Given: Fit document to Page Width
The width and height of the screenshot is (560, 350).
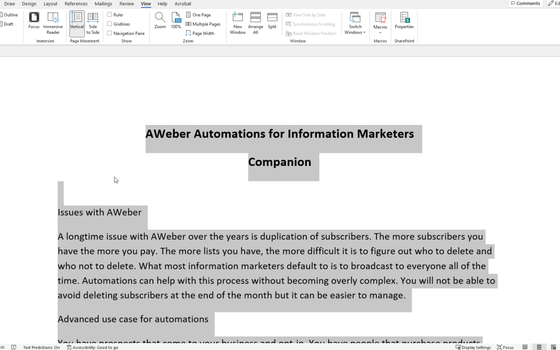Looking at the screenshot, I should (200, 33).
